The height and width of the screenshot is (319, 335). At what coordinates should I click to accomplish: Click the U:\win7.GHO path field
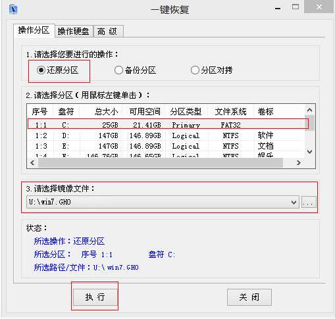point(163,202)
